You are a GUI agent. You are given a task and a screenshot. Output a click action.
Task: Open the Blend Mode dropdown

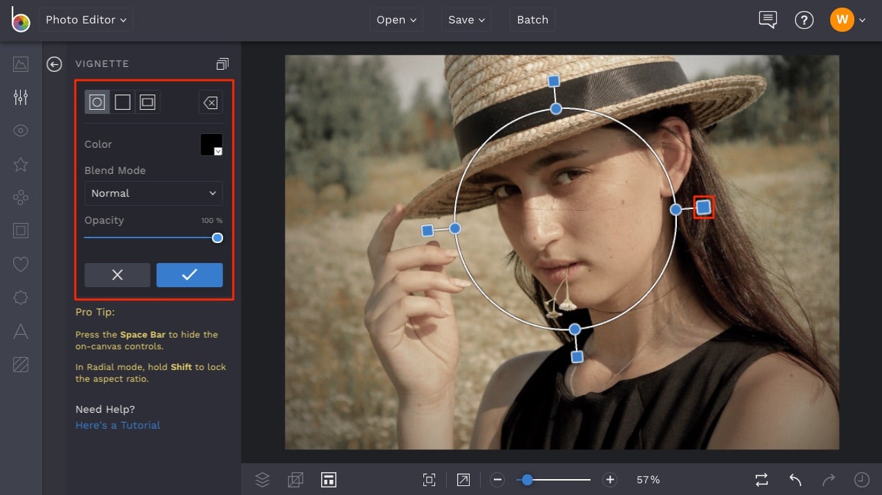click(x=153, y=193)
